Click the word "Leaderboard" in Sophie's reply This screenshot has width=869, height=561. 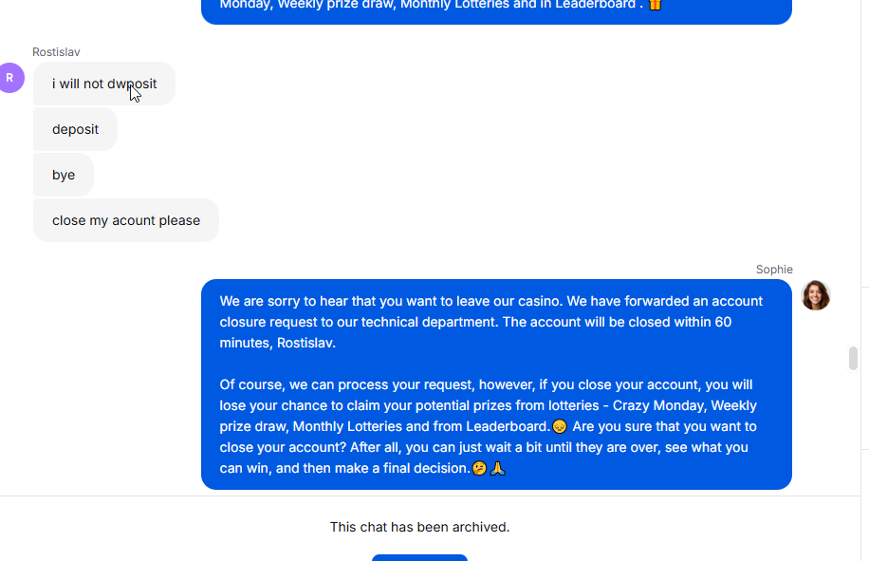[x=508, y=426]
